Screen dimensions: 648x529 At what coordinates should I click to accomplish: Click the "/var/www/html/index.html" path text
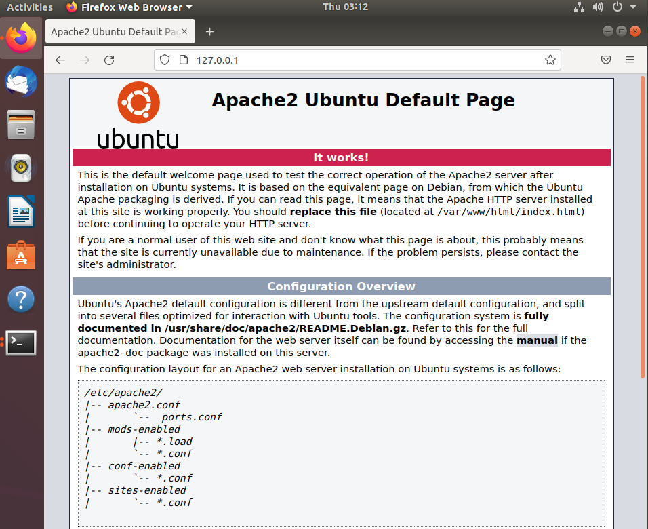click(x=509, y=212)
